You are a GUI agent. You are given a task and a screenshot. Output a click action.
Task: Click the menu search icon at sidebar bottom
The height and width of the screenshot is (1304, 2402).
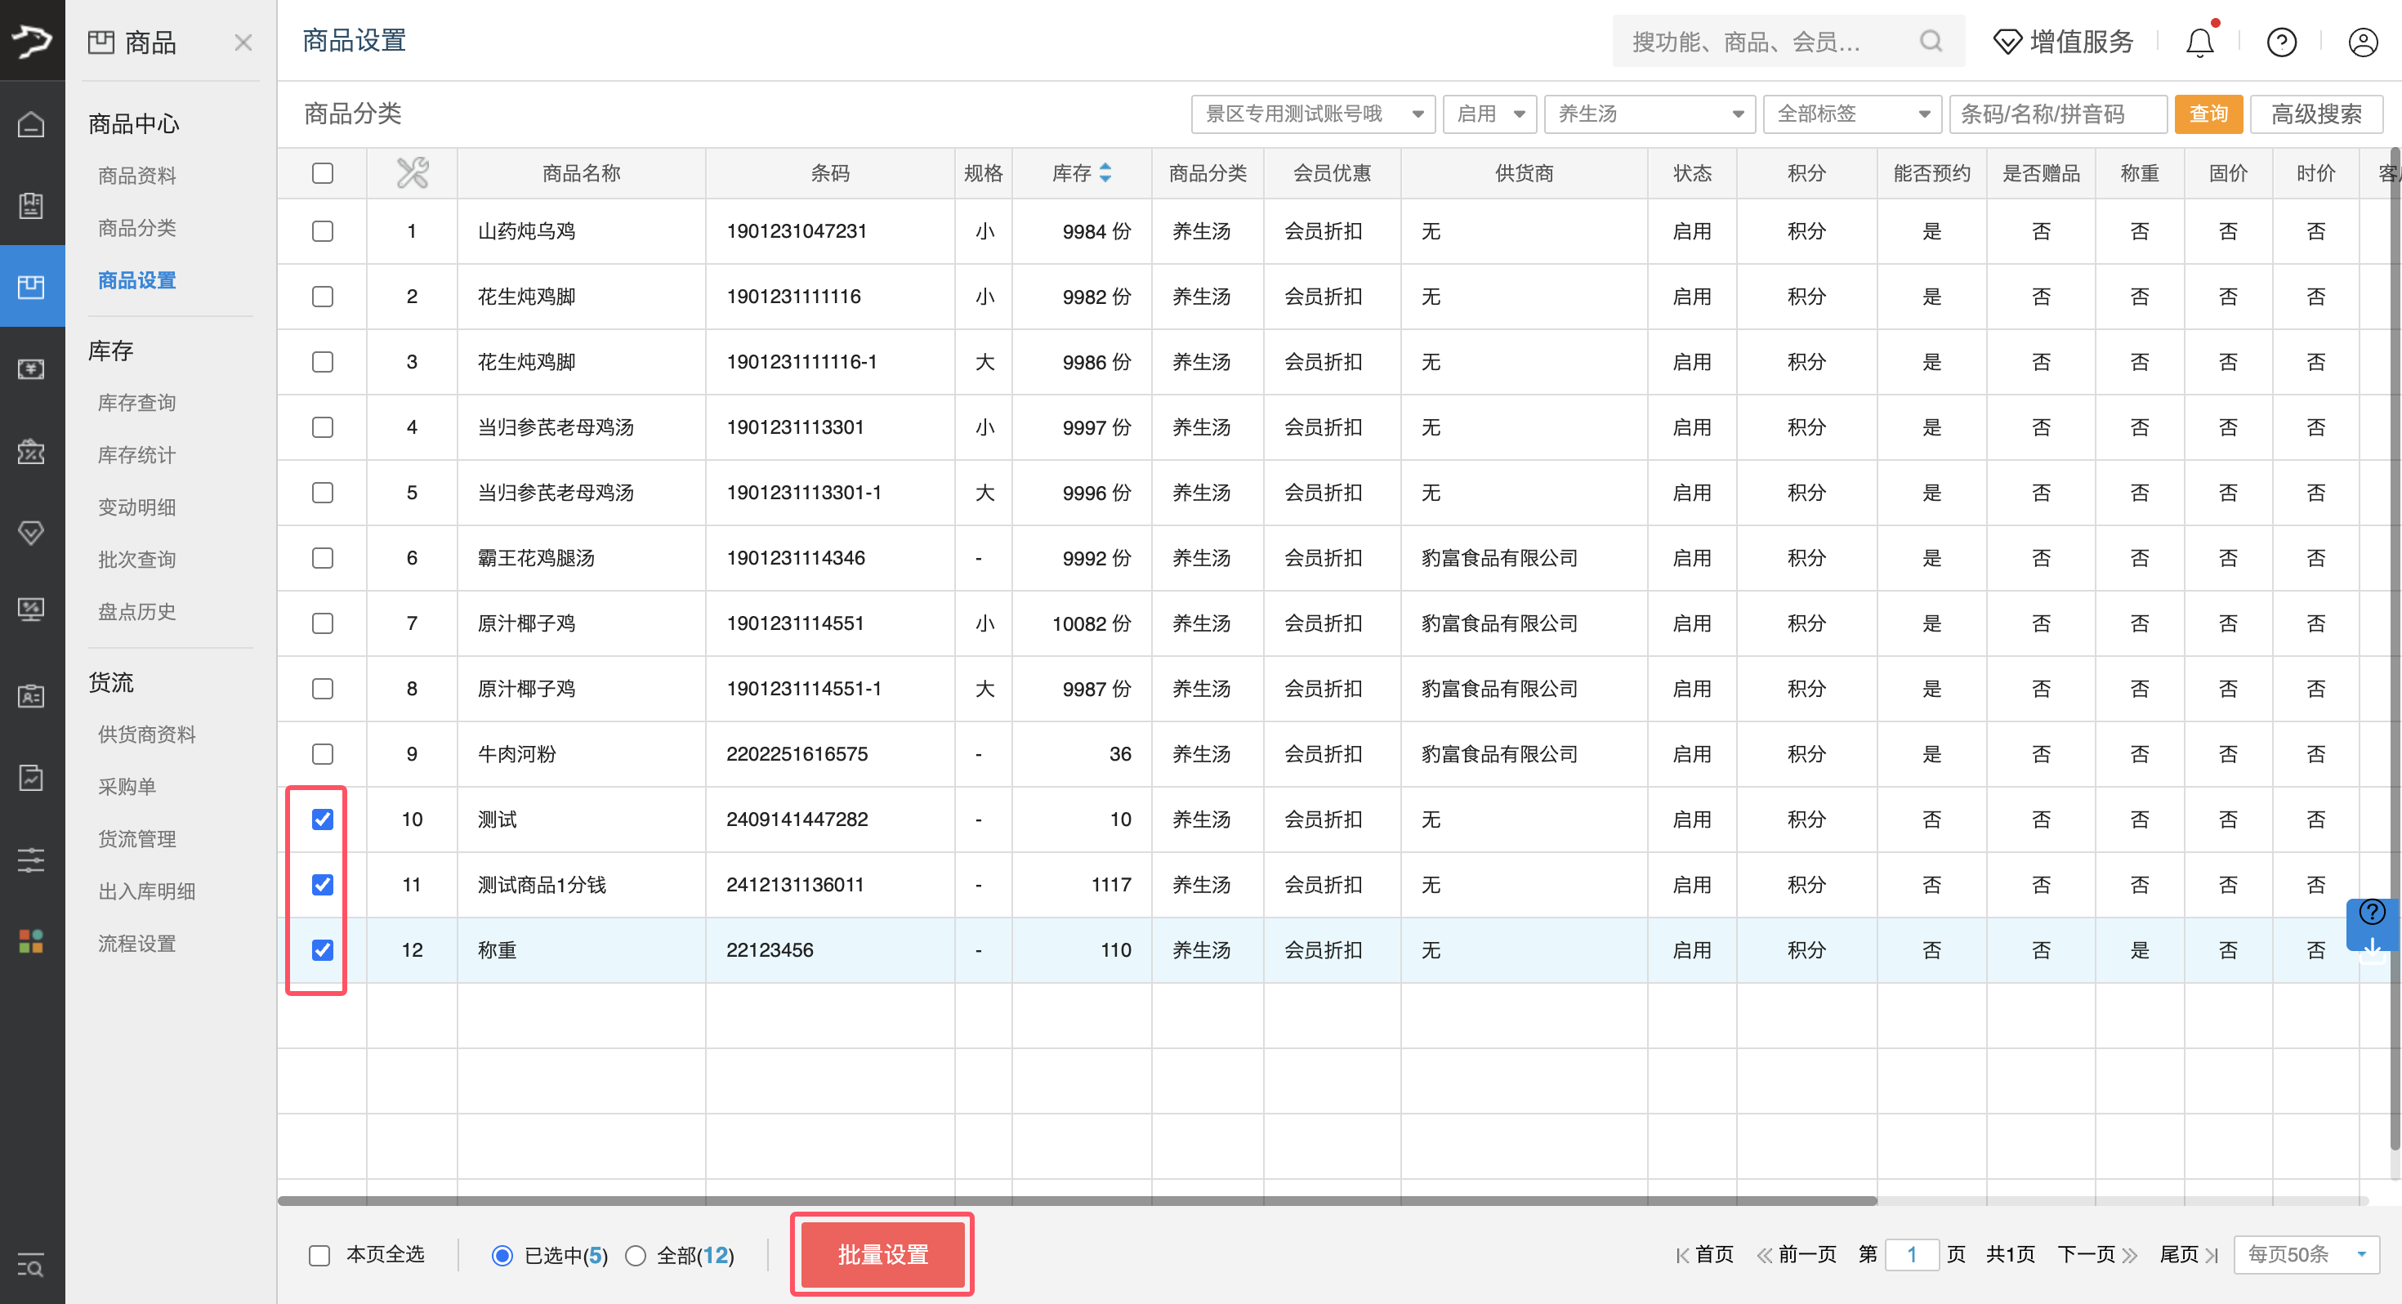tap(32, 1265)
